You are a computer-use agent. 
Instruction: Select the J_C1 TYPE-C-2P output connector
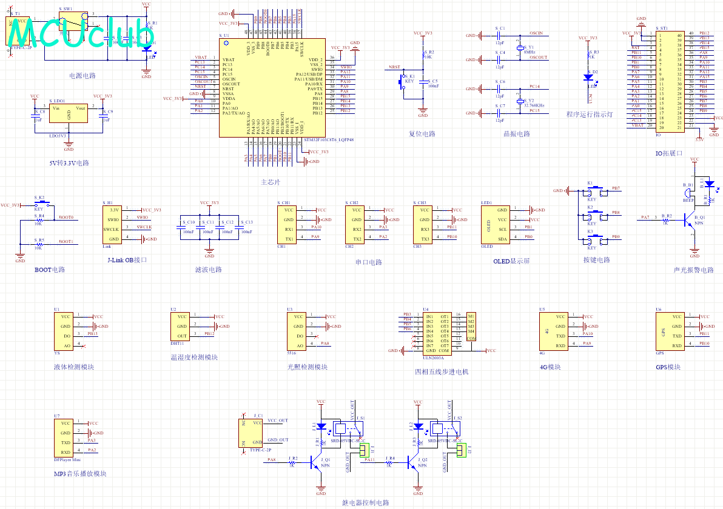(x=251, y=433)
